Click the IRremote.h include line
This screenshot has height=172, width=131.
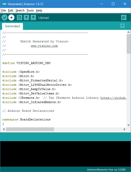pyautogui.click(x=64, y=98)
